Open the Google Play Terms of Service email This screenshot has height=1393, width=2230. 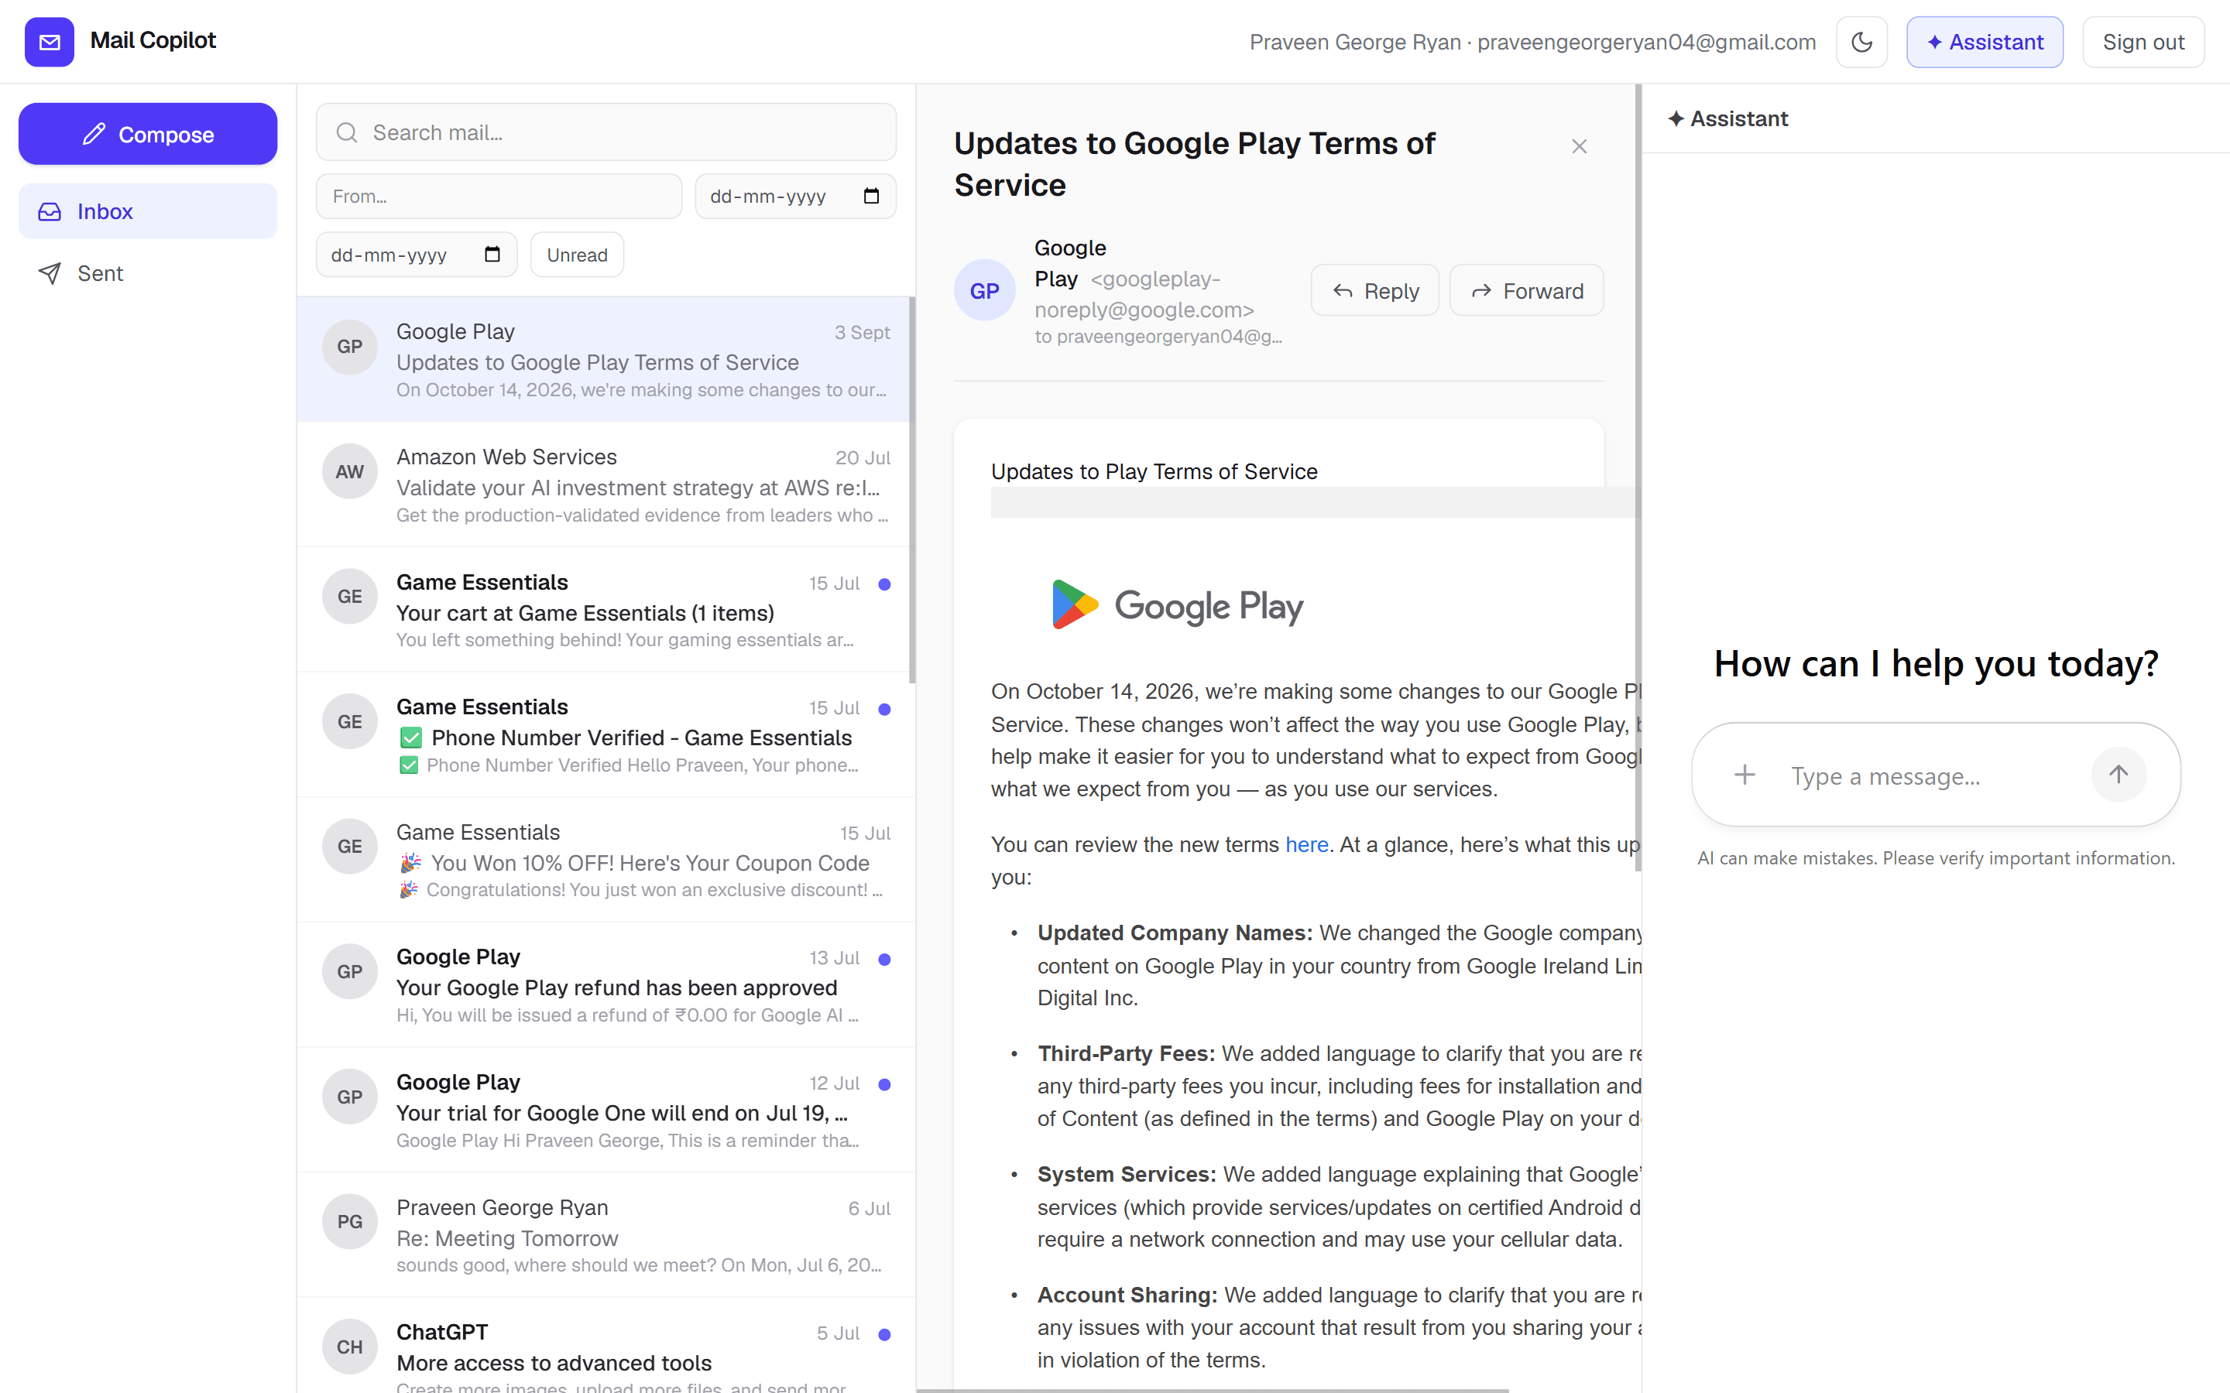pyautogui.click(x=606, y=359)
